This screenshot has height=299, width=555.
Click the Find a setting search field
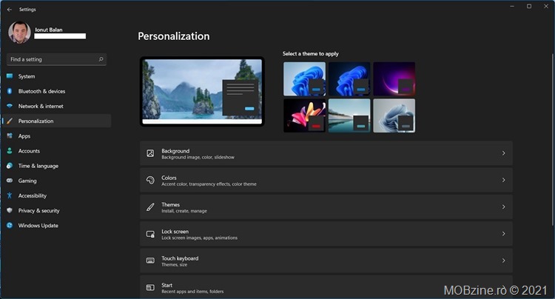pos(57,59)
